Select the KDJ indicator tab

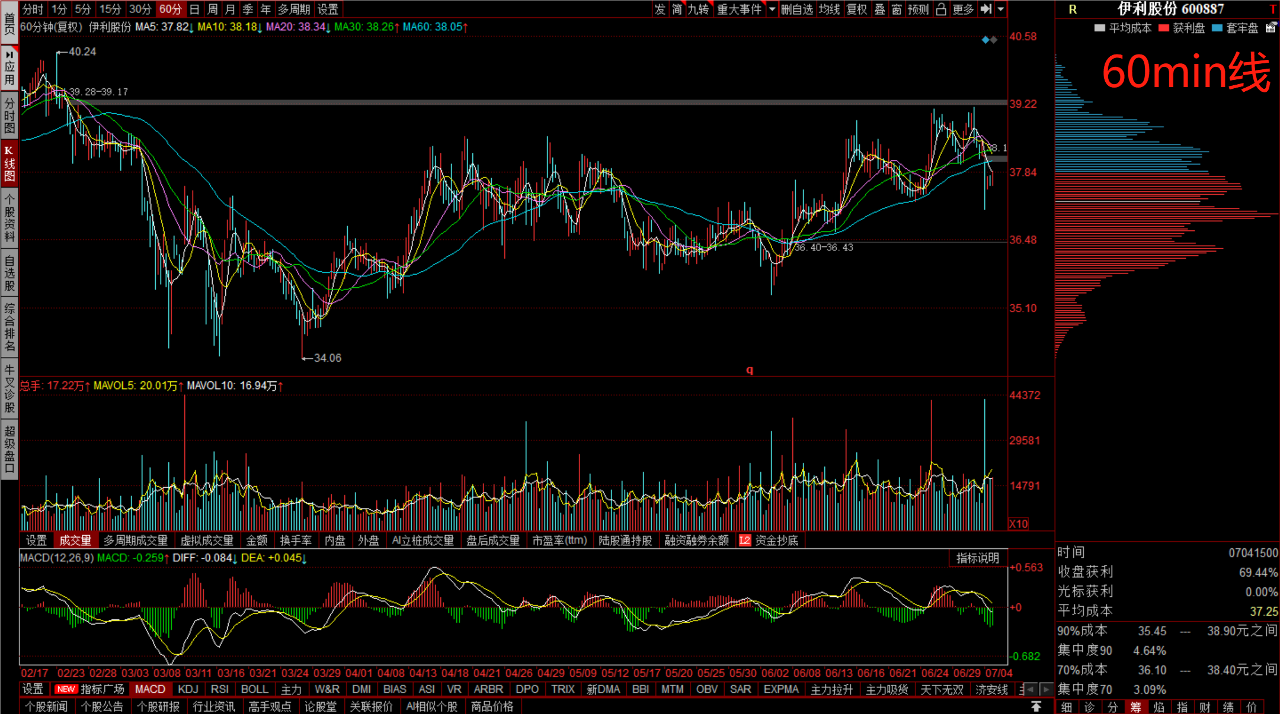(188, 689)
